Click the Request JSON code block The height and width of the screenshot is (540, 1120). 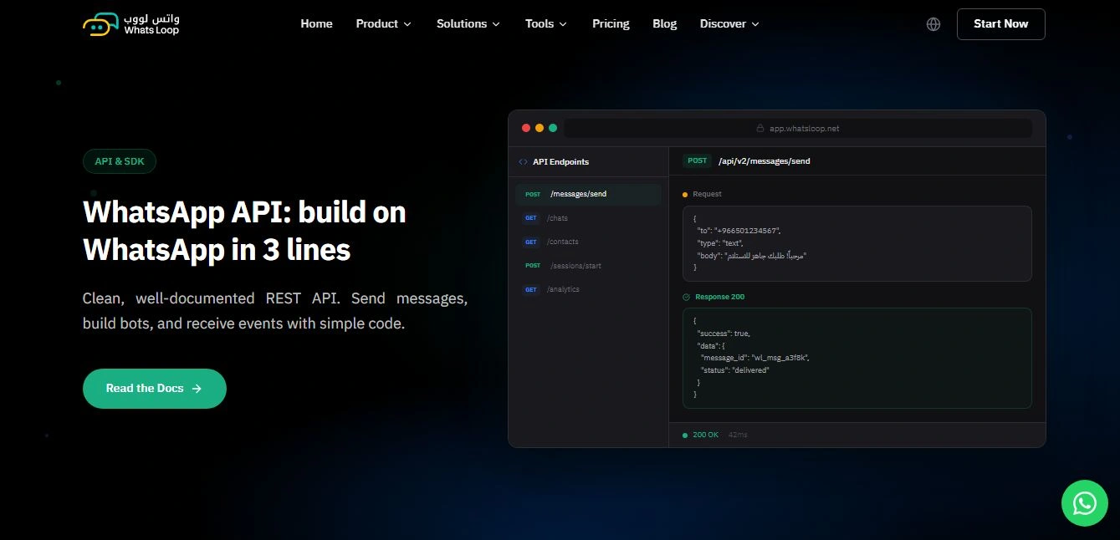(x=857, y=244)
